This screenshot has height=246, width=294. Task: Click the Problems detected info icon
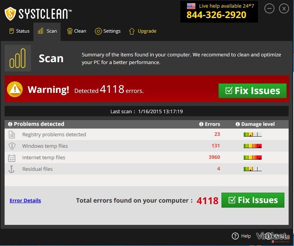(10, 124)
